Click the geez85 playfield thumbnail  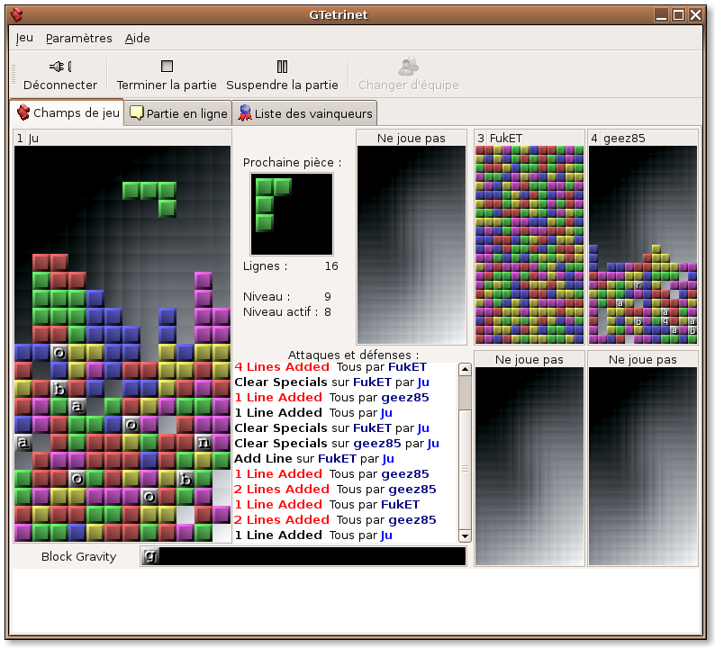[x=643, y=245]
